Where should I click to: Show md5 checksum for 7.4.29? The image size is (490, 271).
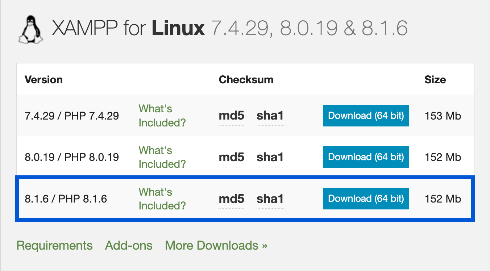(231, 116)
